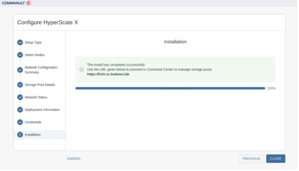Click the 'Use the URL given below' message

150,69
